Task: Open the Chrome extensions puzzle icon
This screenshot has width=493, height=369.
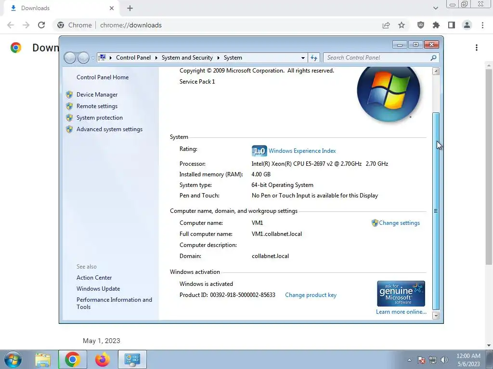Action: tap(436, 25)
